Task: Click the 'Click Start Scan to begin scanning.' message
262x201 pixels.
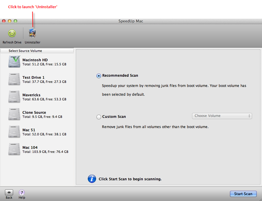Action: click(130, 179)
